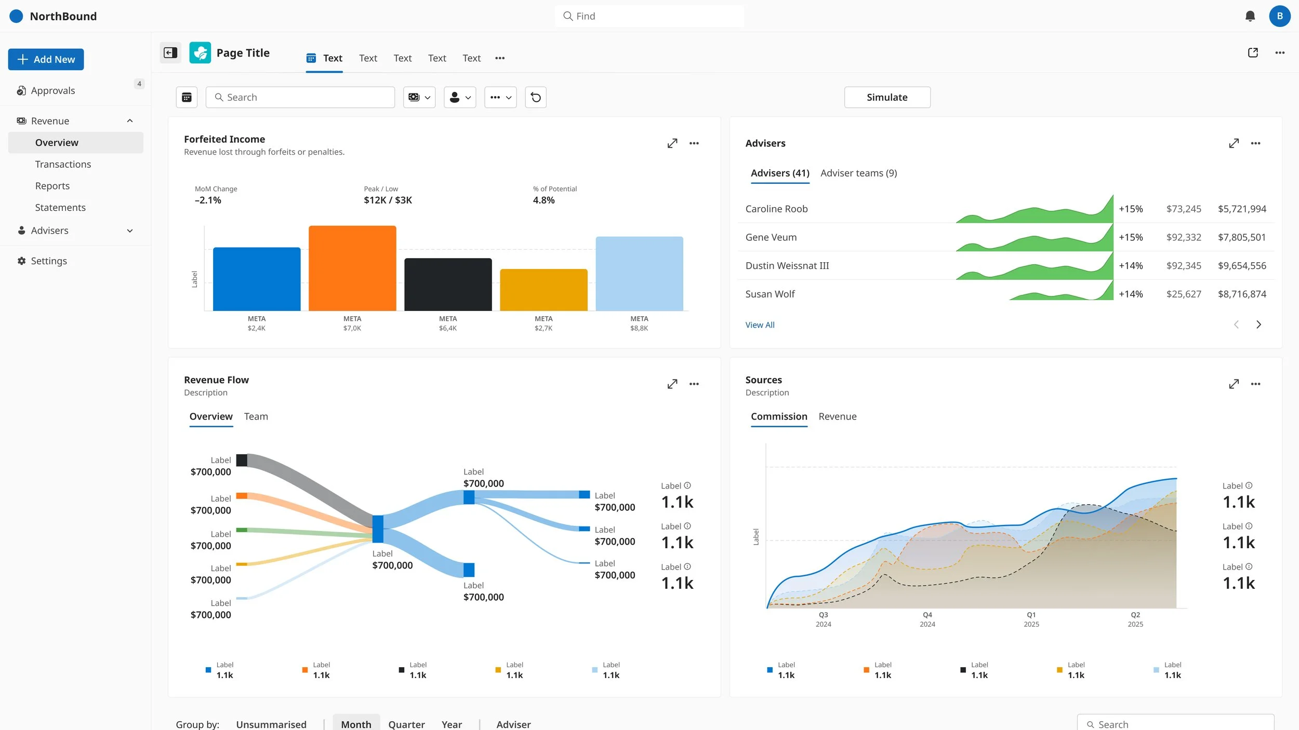The width and height of the screenshot is (1299, 730).
Task: Expand the Advisers card
Action: 1234,143
